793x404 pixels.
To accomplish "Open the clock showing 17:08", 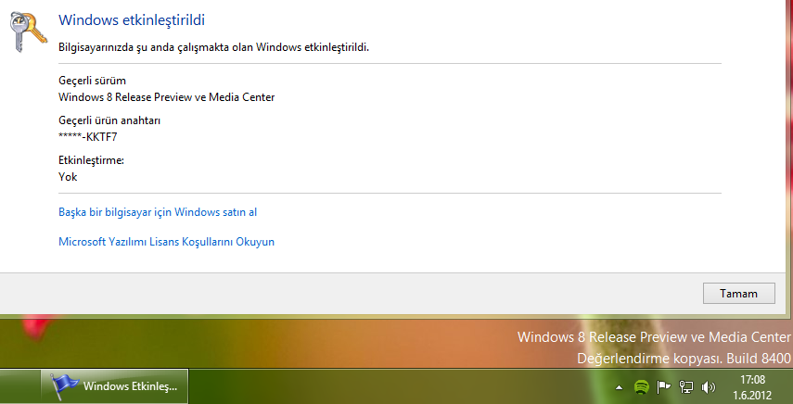I will (x=752, y=380).
